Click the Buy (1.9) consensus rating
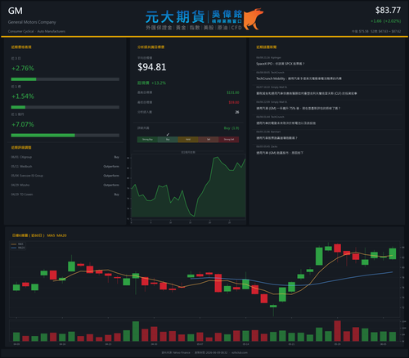 point(231,128)
